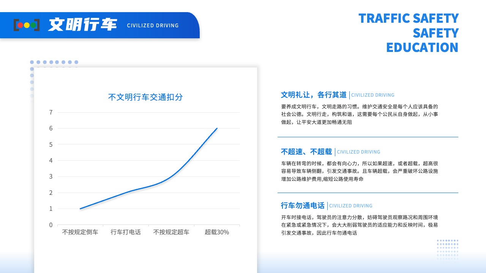Select the 文明行车 header title

(82, 25)
